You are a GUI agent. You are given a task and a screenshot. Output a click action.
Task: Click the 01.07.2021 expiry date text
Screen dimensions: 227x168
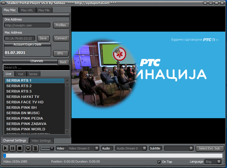click(15, 52)
